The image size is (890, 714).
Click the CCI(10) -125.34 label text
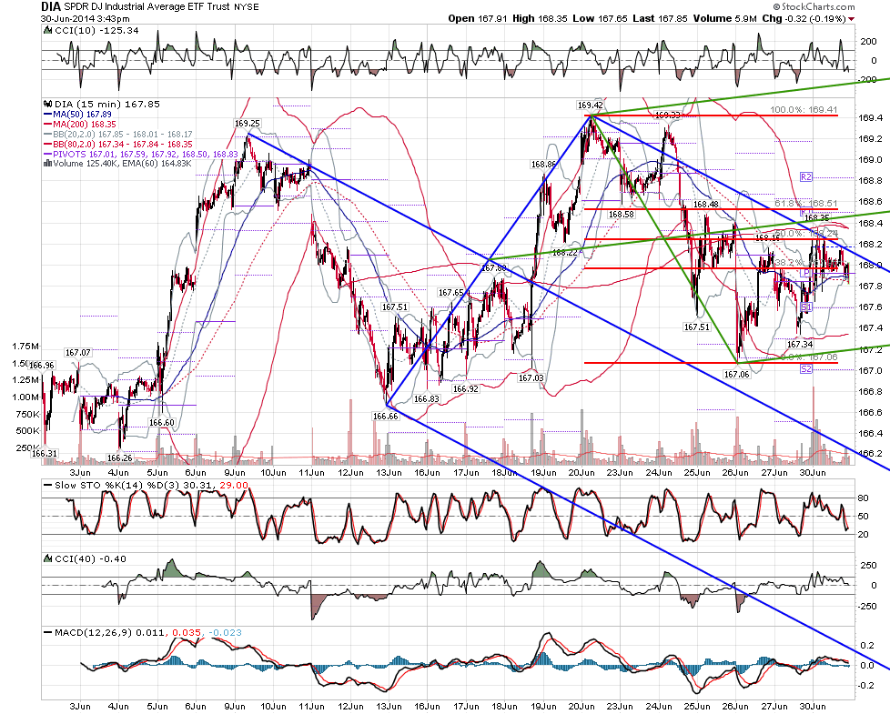pyautogui.click(x=96, y=31)
